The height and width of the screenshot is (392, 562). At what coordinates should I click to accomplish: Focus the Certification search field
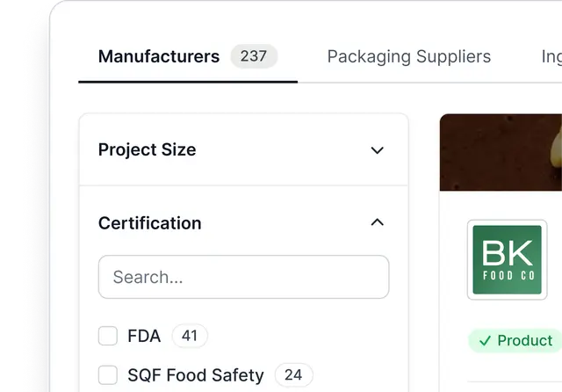click(243, 277)
